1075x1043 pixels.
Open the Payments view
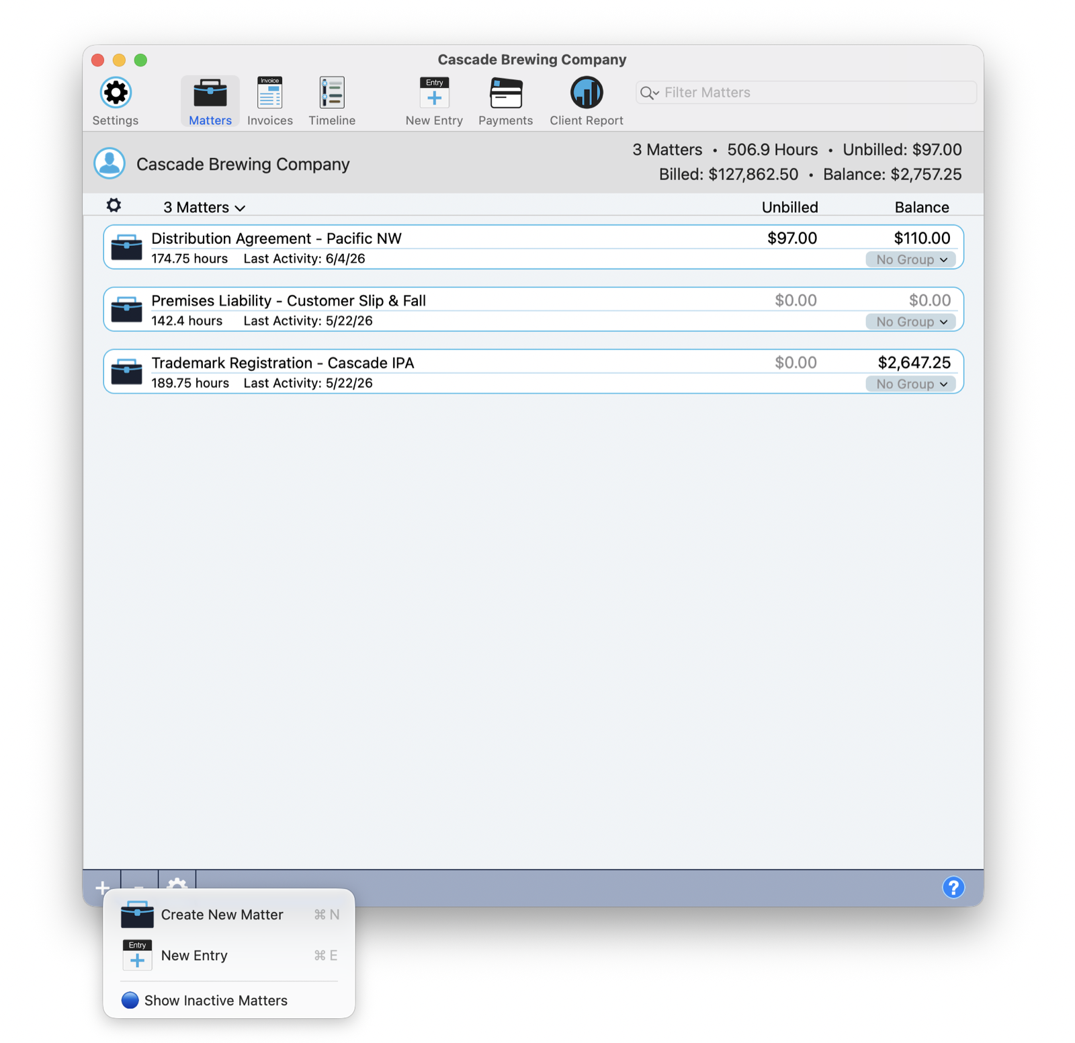tap(505, 101)
